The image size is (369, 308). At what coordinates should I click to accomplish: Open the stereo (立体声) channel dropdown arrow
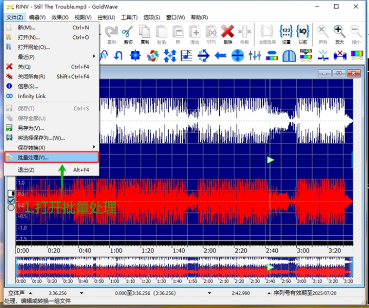click(30, 293)
